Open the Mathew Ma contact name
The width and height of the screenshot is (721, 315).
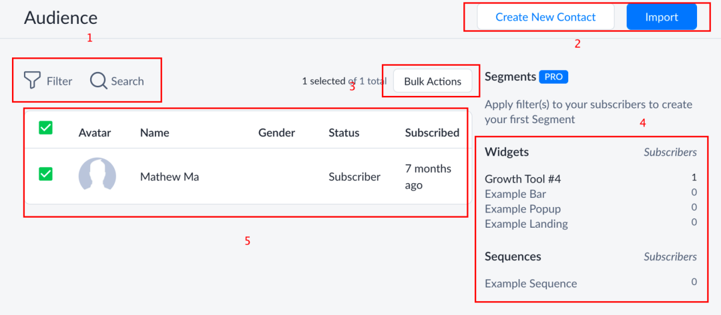(x=170, y=176)
